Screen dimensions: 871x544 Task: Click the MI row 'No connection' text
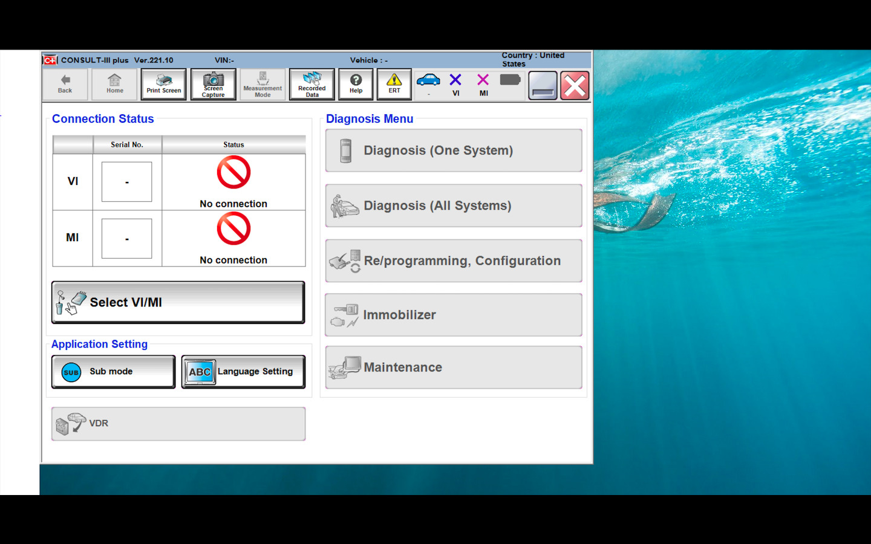pyautogui.click(x=233, y=260)
